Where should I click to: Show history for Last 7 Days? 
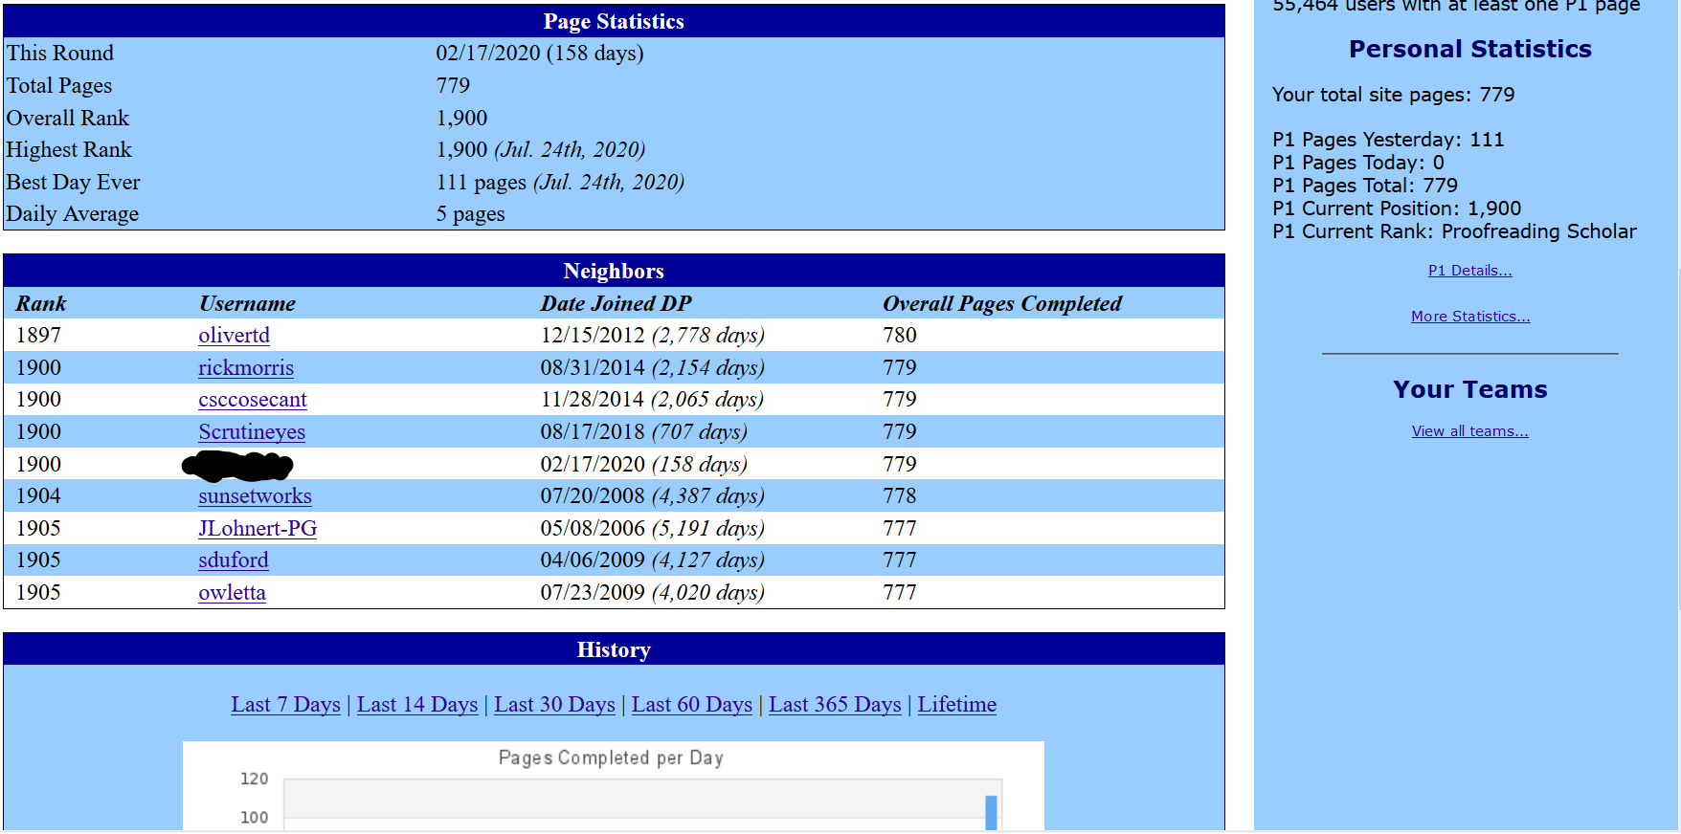(285, 705)
